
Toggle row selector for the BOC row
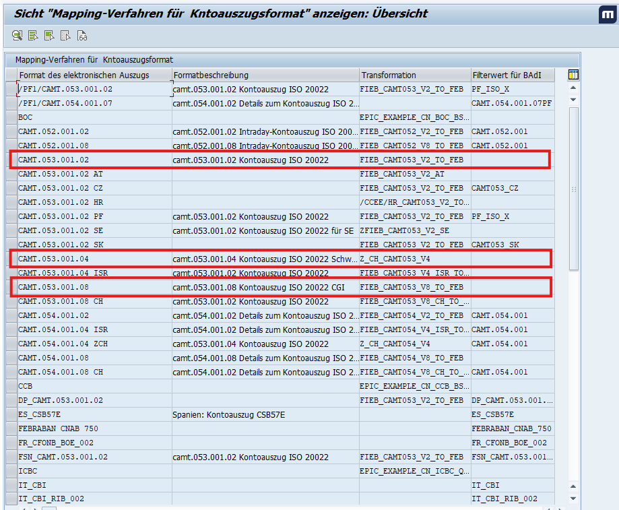[11, 117]
